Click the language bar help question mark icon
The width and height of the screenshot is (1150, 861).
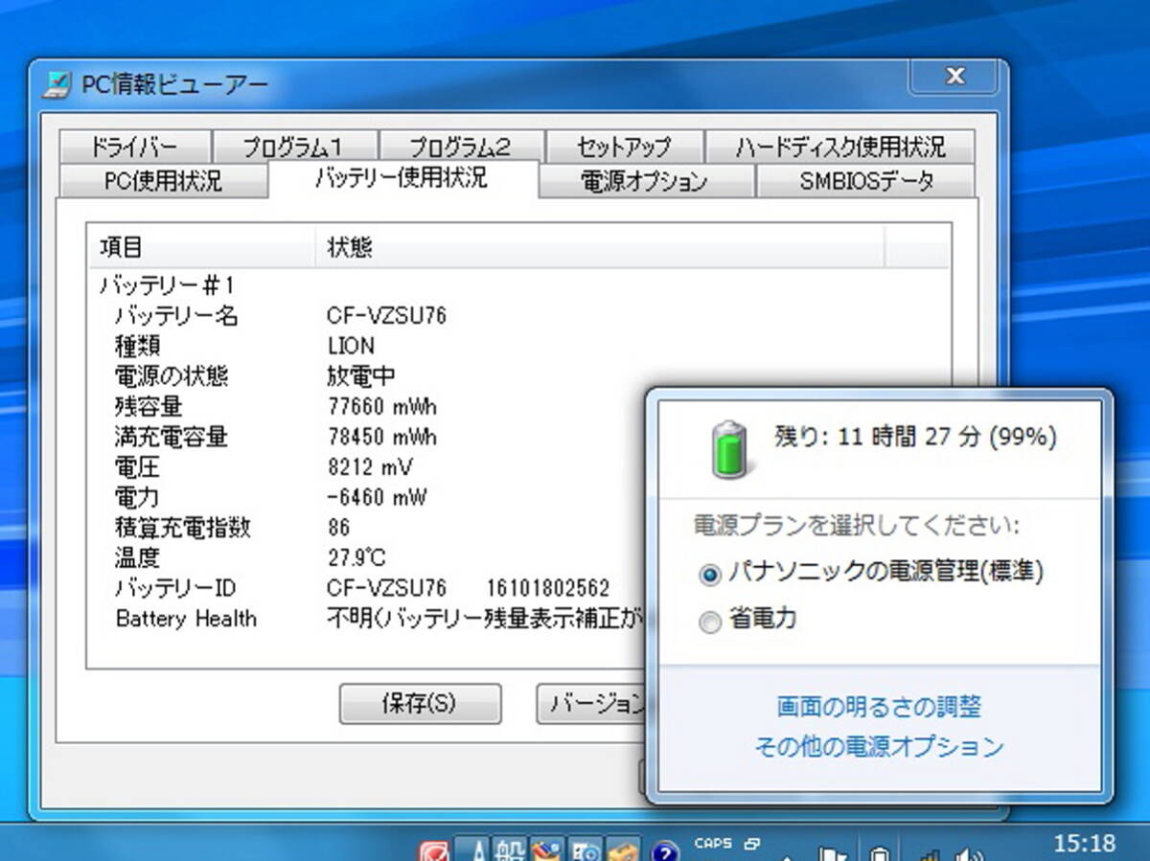tap(664, 851)
